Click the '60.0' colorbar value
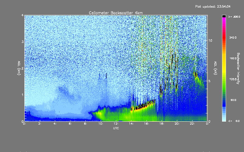Image resolution: width=244 pixels, height=152 pixels. click(233, 100)
